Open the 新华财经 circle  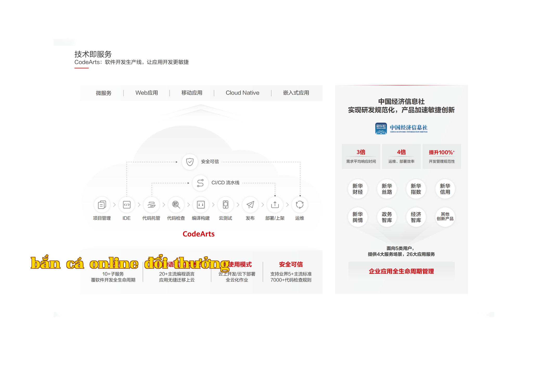358,189
